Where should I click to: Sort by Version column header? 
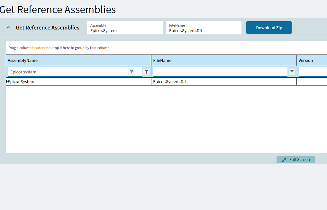point(312,61)
